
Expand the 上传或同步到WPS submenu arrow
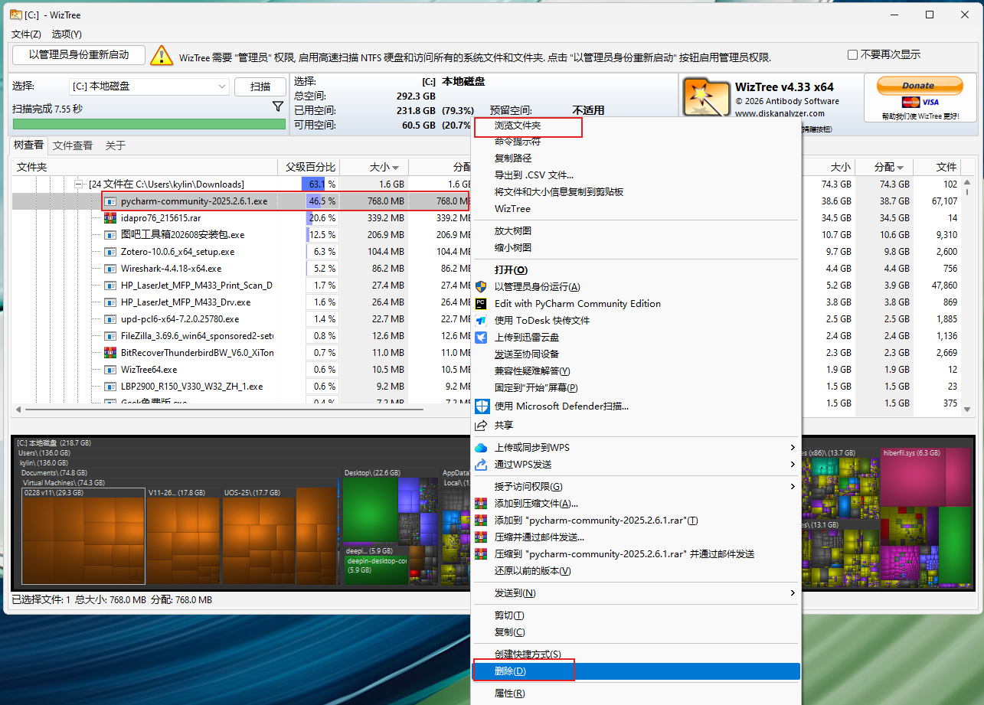click(793, 447)
